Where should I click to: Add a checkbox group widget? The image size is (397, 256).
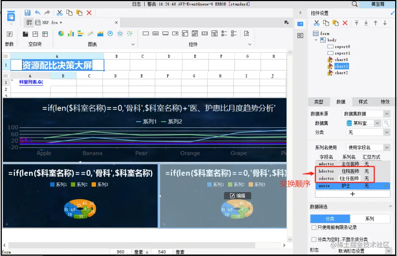(234, 33)
